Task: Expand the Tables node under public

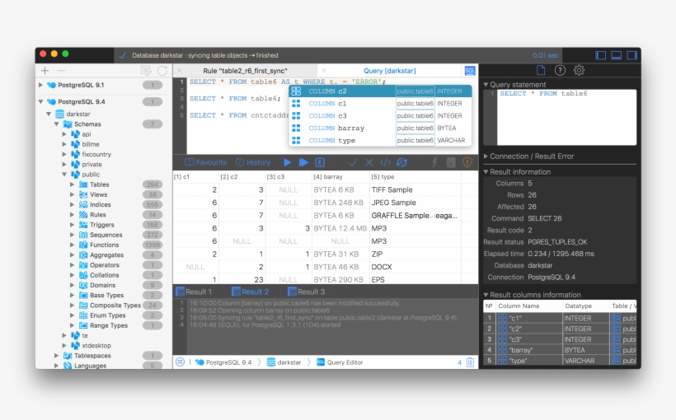Action: click(x=73, y=184)
